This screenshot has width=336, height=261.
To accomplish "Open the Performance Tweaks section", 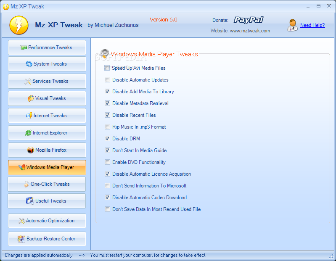I will 47,47.
